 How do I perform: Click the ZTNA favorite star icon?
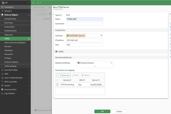pyautogui.click(x=29, y=39)
